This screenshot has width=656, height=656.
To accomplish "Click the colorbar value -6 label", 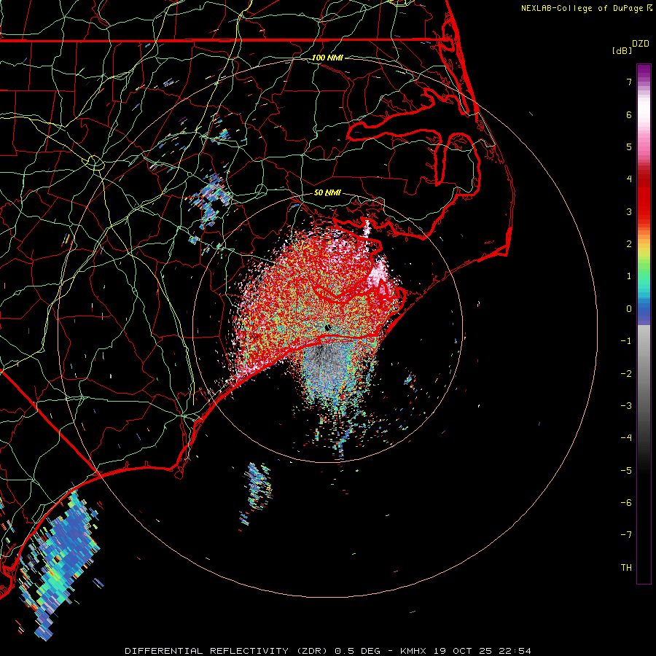I will click(x=626, y=503).
